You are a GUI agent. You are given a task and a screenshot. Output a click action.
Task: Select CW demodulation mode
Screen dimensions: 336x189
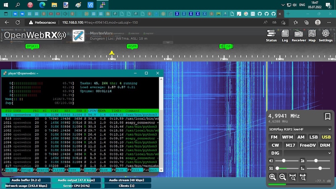(x=275, y=145)
